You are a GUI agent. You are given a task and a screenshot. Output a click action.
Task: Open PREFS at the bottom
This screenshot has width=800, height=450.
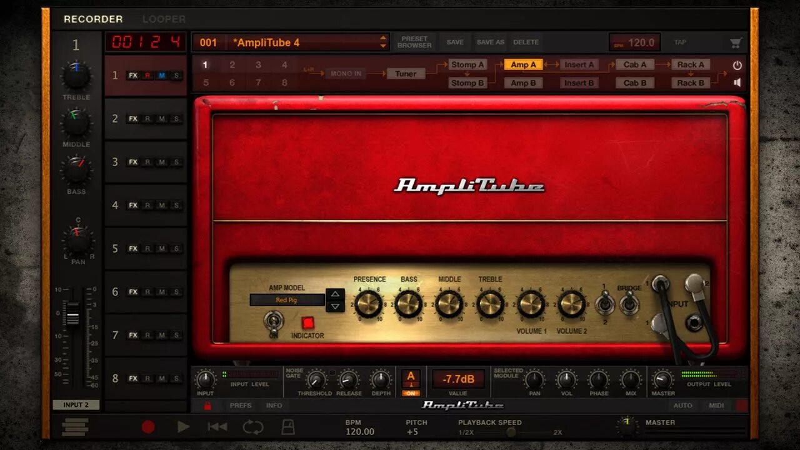coord(241,406)
